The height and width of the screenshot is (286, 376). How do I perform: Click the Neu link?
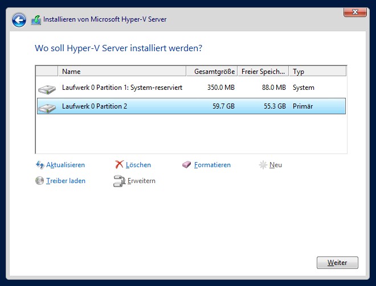(276, 165)
